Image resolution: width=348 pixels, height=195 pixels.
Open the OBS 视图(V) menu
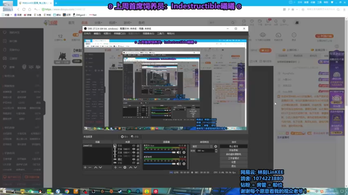tap(107, 34)
